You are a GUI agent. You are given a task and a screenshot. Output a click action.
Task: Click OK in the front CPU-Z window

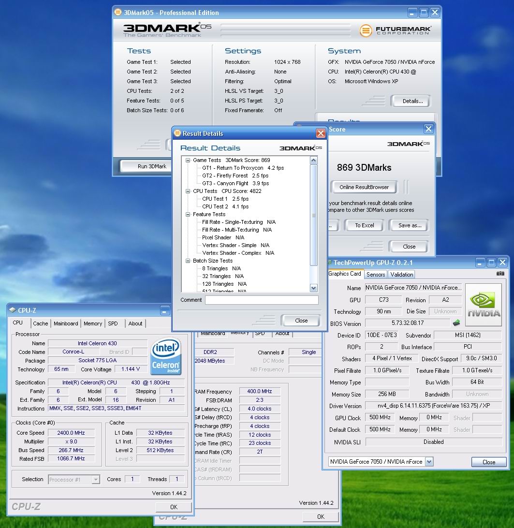[174, 507]
